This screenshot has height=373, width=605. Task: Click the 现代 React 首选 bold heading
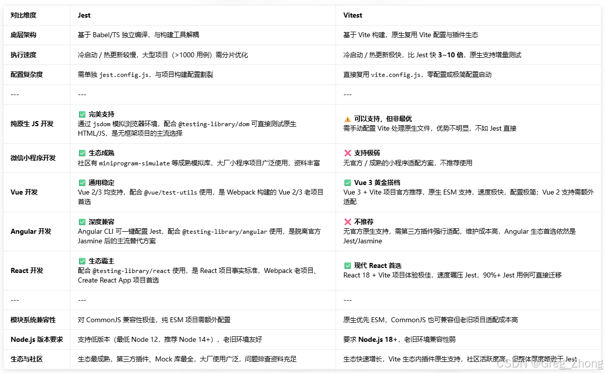pyautogui.click(x=378, y=266)
